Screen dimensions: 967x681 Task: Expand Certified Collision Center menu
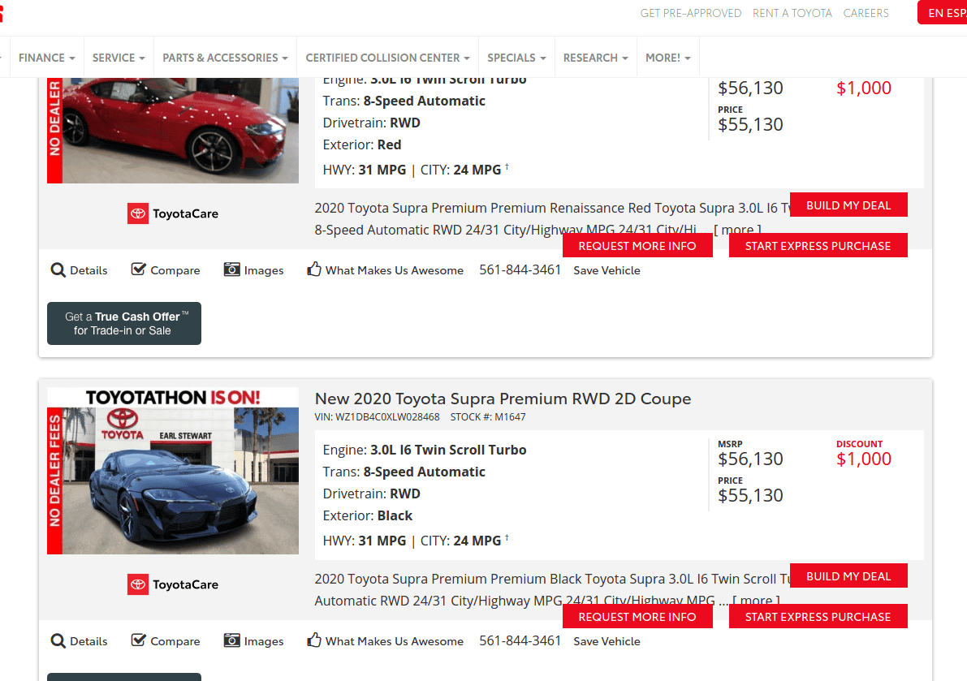coord(387,58)
